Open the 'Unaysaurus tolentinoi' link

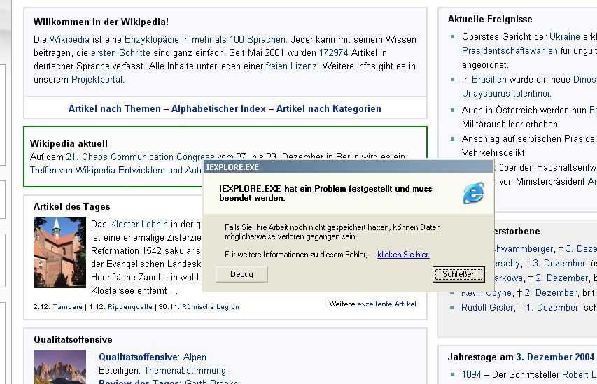pyautogui.click(x=507, y=93)
